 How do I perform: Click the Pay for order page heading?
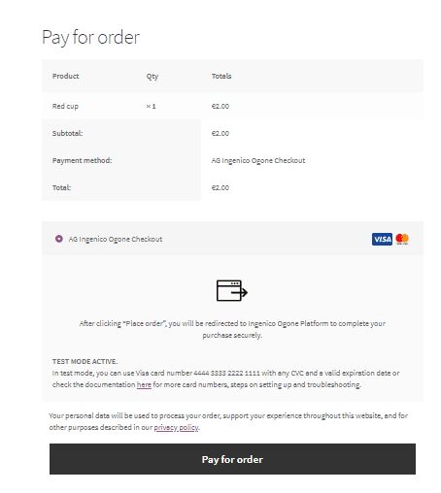point(90,37)
